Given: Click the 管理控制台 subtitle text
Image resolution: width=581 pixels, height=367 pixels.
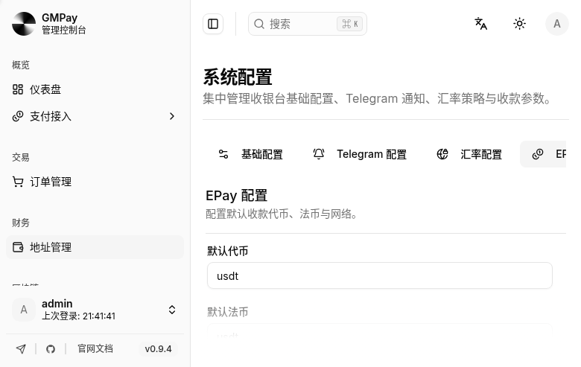Looking at the screenshot, I should point(64,30).
